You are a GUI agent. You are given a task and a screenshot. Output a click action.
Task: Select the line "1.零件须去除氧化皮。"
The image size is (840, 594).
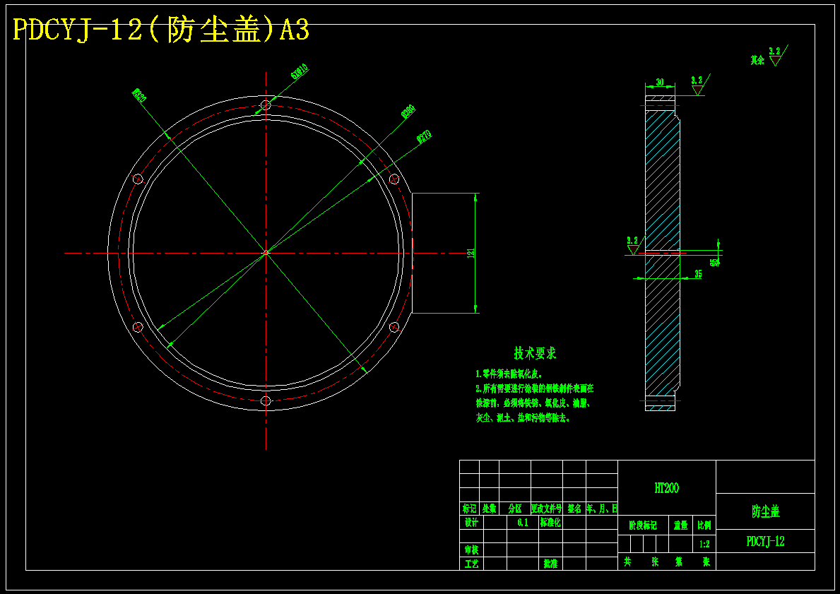coord(509,374)
